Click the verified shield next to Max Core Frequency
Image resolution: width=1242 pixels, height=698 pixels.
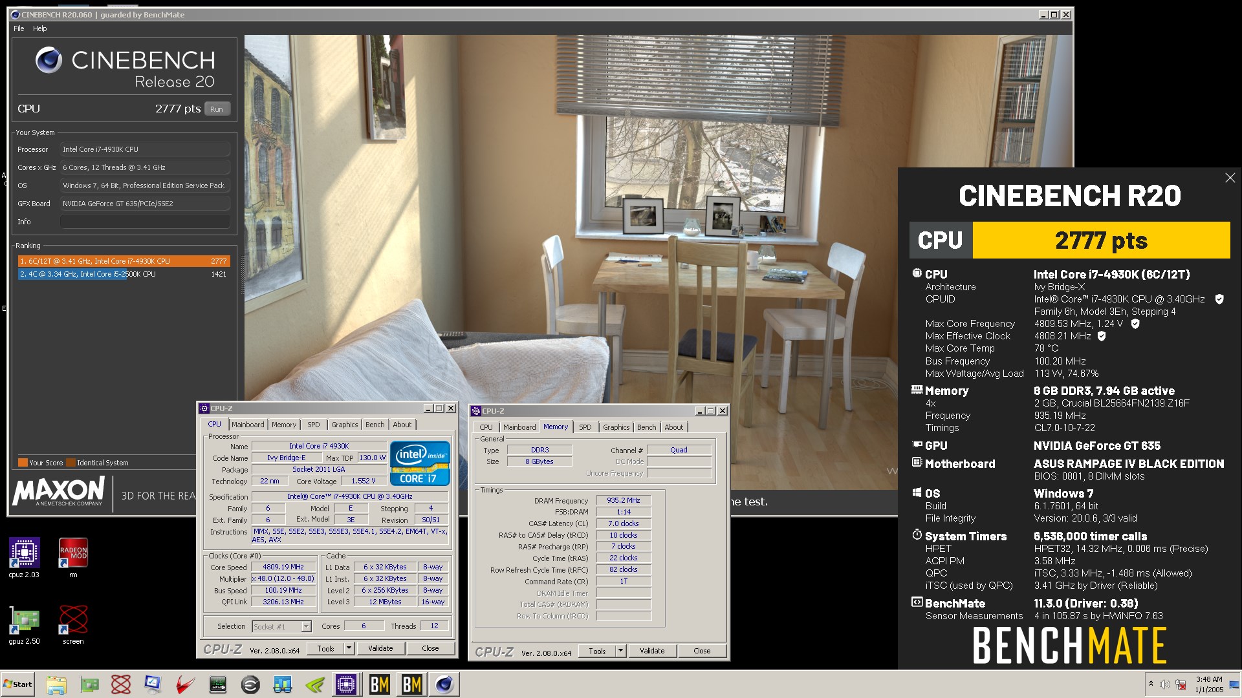[x=1135, y=324]
